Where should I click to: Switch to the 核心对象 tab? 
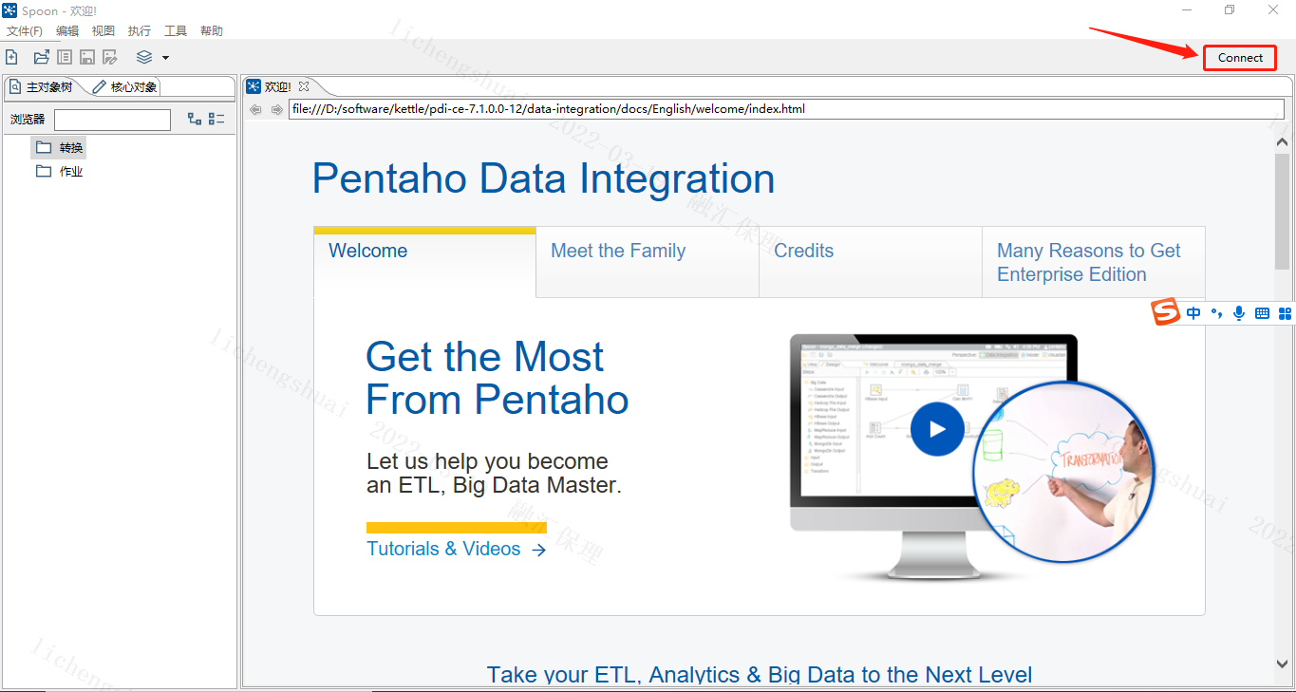pyautogui.click(x=124, y=87)
